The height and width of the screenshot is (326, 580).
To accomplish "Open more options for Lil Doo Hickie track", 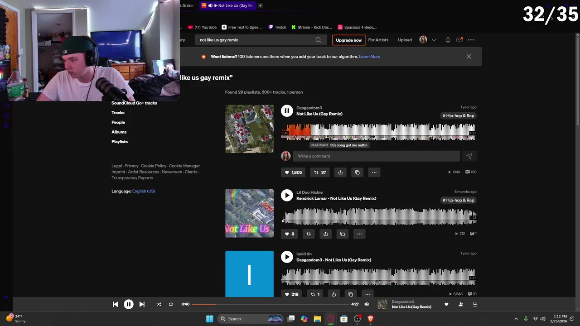I will (x=359, y=234).
